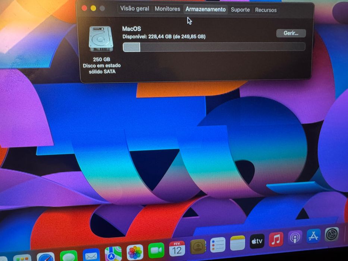Viewport: 348px width, 261px height.
Task: Click the MacOS disk drive icon
Action: point(101,39)
